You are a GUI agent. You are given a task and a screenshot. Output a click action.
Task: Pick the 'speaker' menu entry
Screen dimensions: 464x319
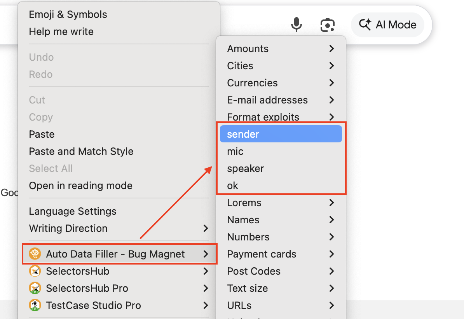point(245,168)
